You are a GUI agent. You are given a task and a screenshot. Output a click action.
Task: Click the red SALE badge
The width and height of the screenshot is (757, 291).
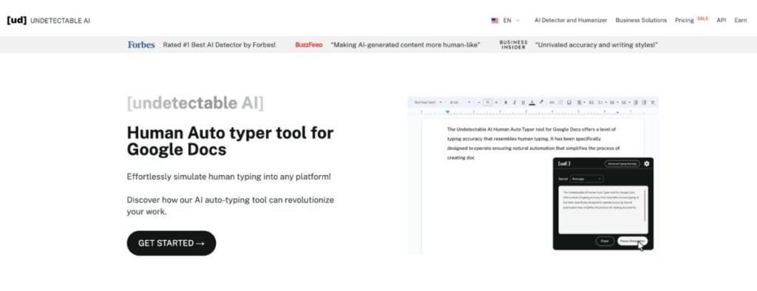pos(702,18)
